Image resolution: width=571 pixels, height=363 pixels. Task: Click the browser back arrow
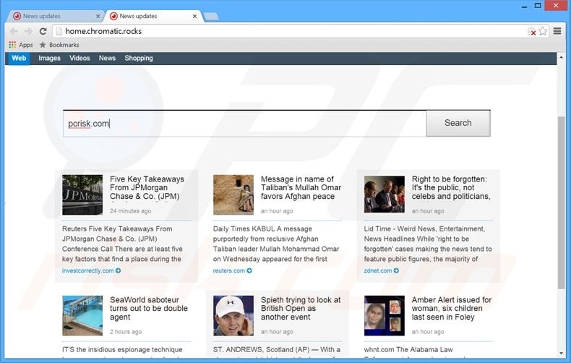pyautogui.click(x=14, y=31)
